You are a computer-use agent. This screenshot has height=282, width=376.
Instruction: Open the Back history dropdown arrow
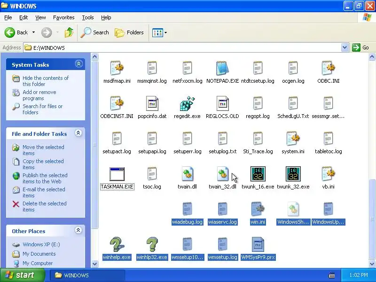(33, 32)
